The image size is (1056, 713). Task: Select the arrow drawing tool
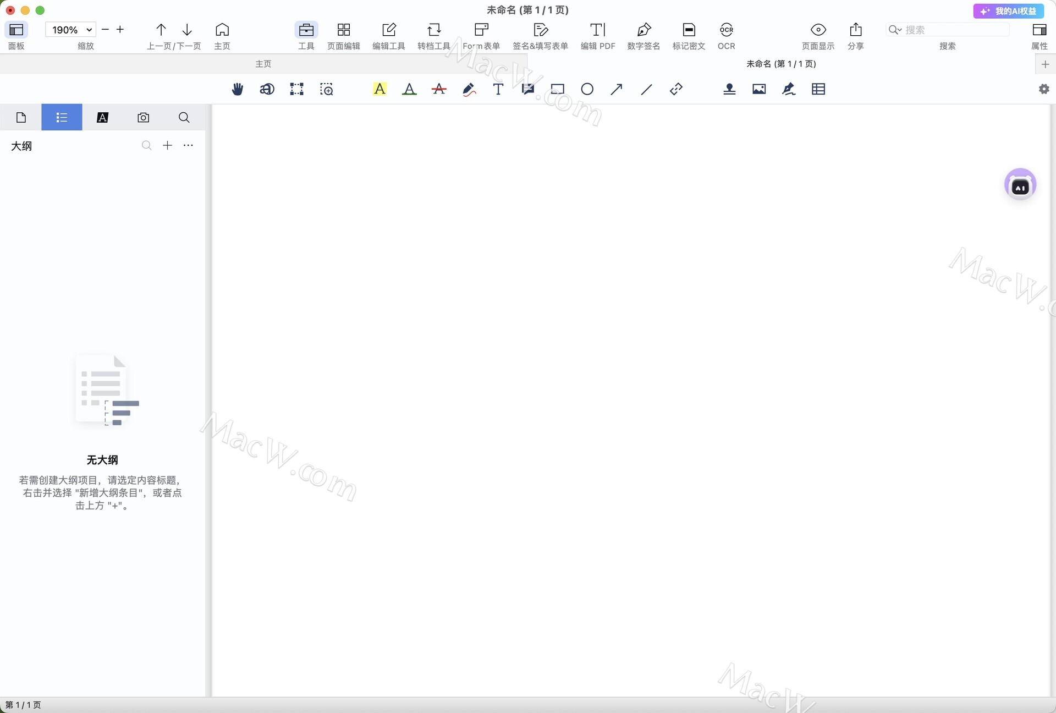point(617,89)
